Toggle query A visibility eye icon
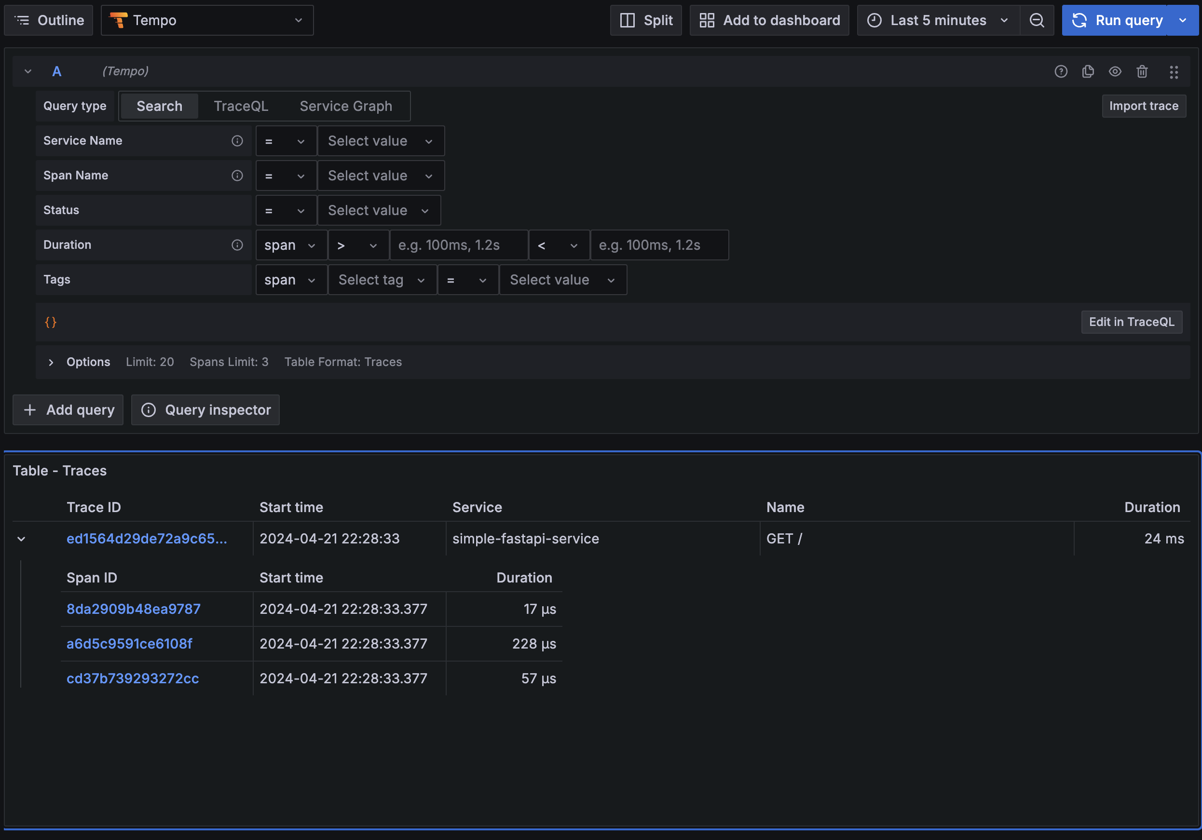The width and height of the screenshot is (1202, 840). pyautogui.click(x=1115, y=72)
